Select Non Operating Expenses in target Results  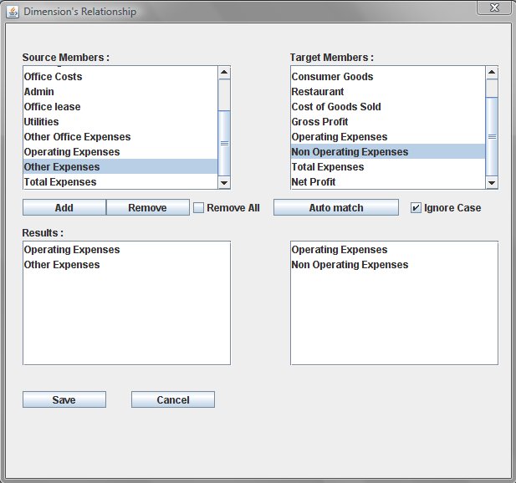coord(350,265)
